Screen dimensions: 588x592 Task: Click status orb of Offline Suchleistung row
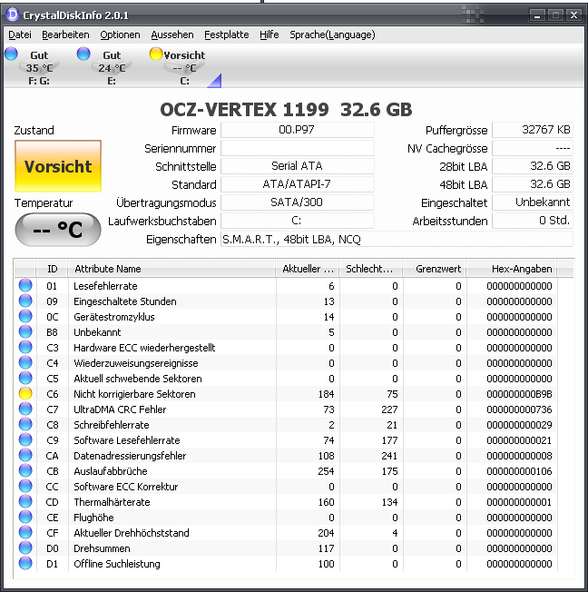tap(25, 563)
